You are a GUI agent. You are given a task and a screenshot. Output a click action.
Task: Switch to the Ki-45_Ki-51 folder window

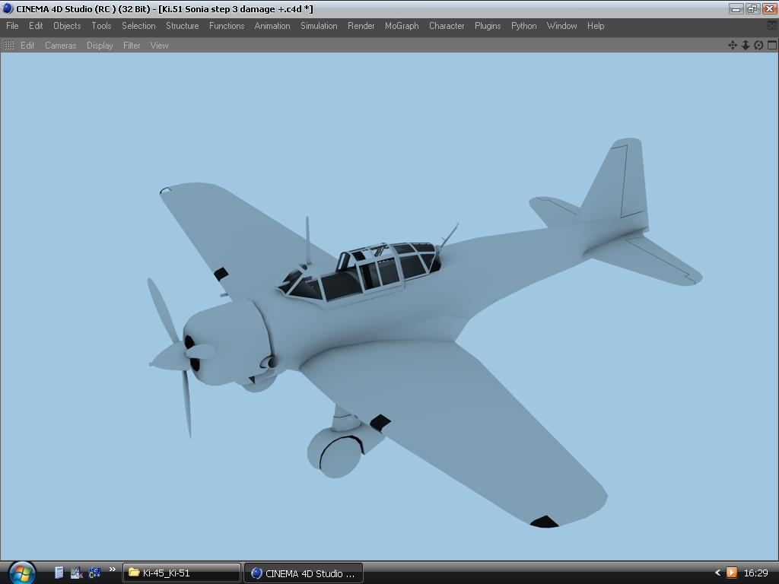click(182, 573)
